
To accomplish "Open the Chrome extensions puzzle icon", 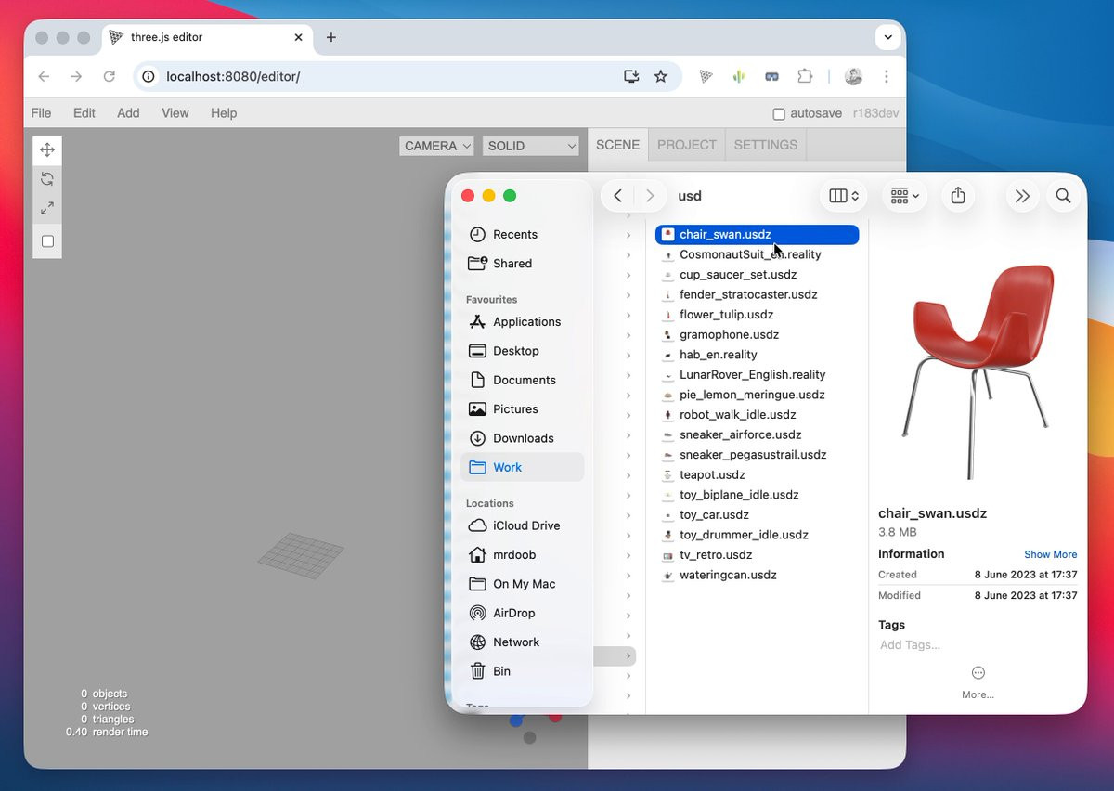I will 805,76.
